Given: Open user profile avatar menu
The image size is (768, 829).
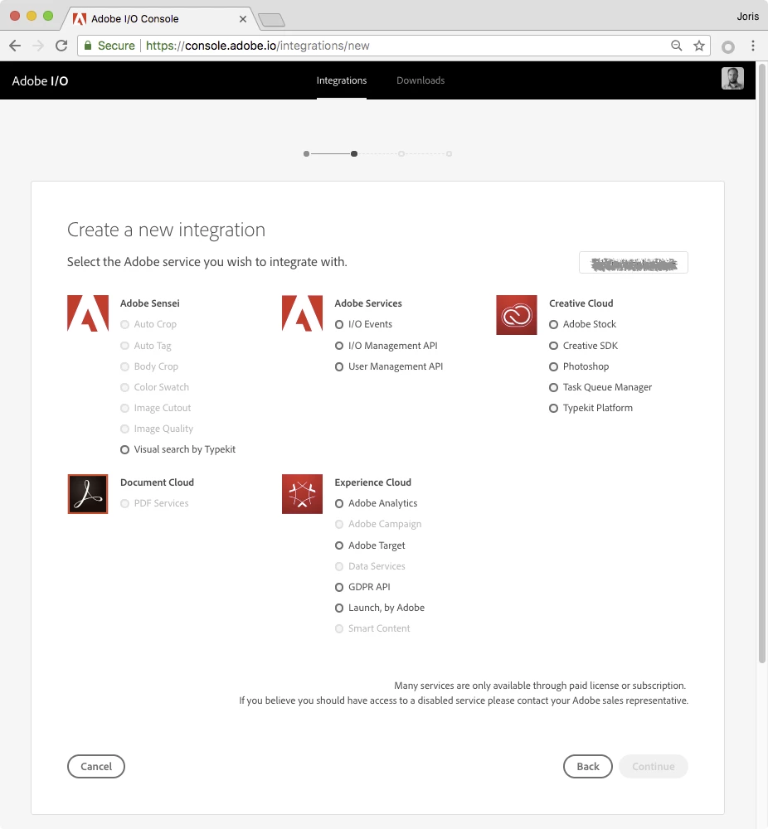Looking at the screenshot, I should 732,79.
